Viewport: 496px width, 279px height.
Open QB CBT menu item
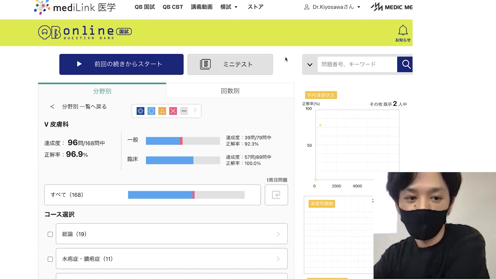[173, 7]
